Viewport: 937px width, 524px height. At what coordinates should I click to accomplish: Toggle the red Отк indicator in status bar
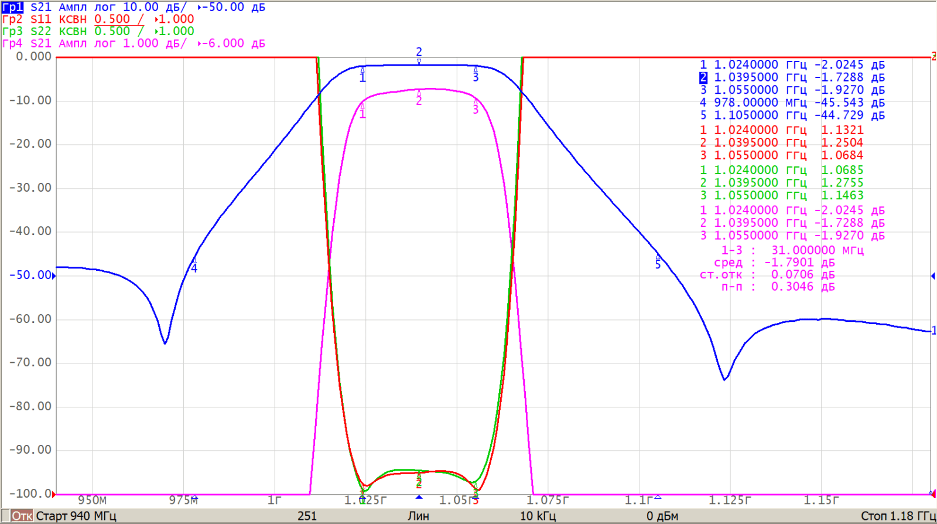pyautogui.click(x=22, y=516)
